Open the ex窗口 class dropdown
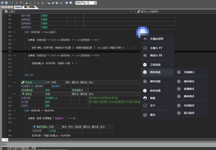The height and width of the screenshot is (150, 216). [131, 12]
